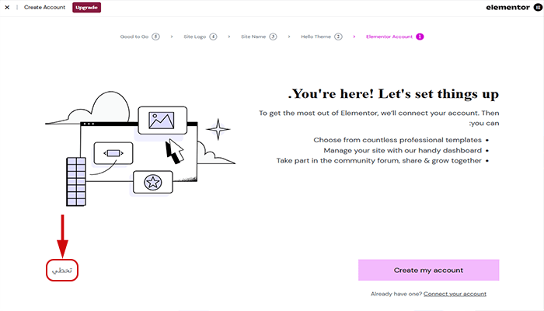Close the Create Account wizard with X
544x311 pixels.
tap(7, 8)
